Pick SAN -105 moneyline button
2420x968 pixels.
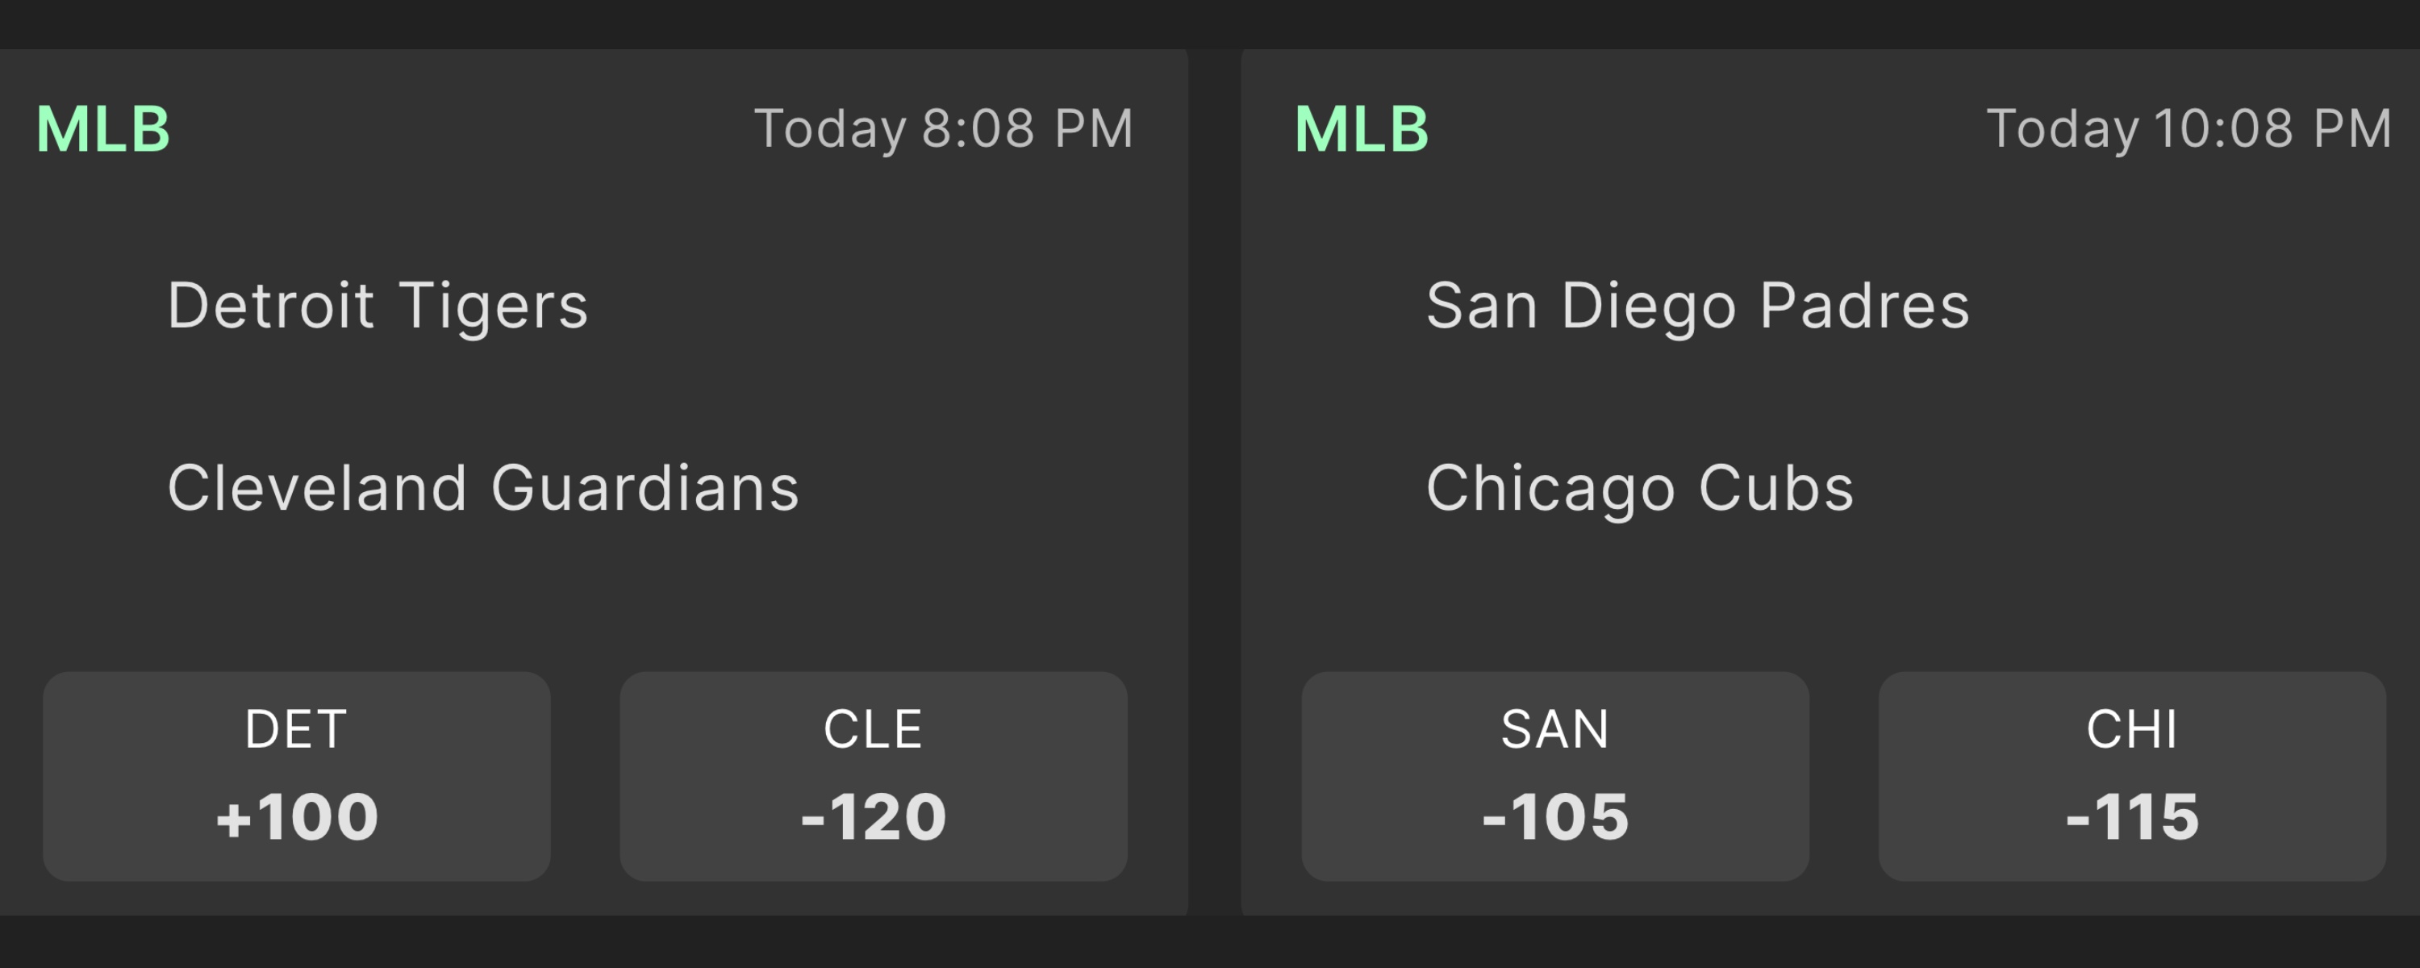1554,776
